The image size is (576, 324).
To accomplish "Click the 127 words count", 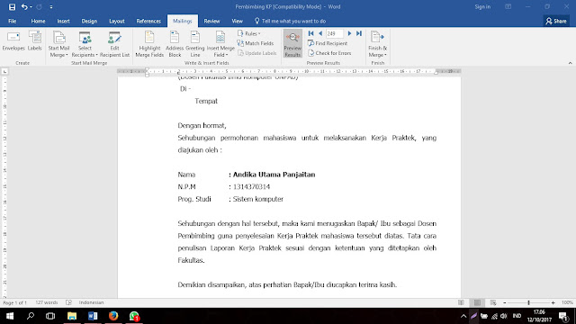I will point(47,302).
